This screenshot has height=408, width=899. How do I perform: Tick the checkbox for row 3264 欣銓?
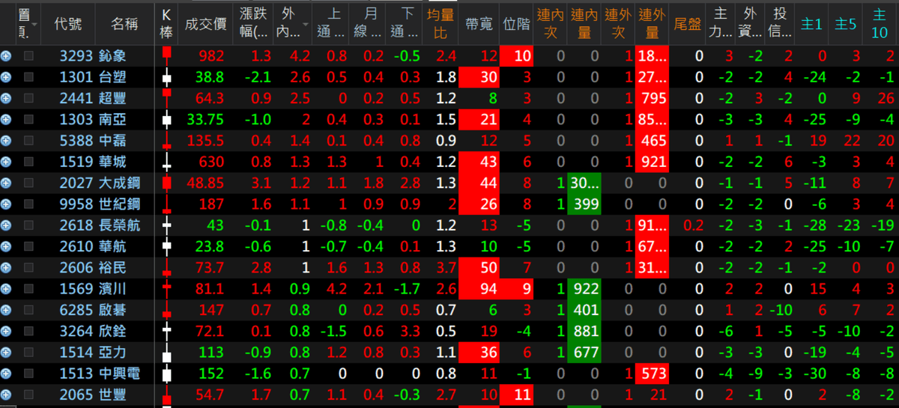(28, 330)
